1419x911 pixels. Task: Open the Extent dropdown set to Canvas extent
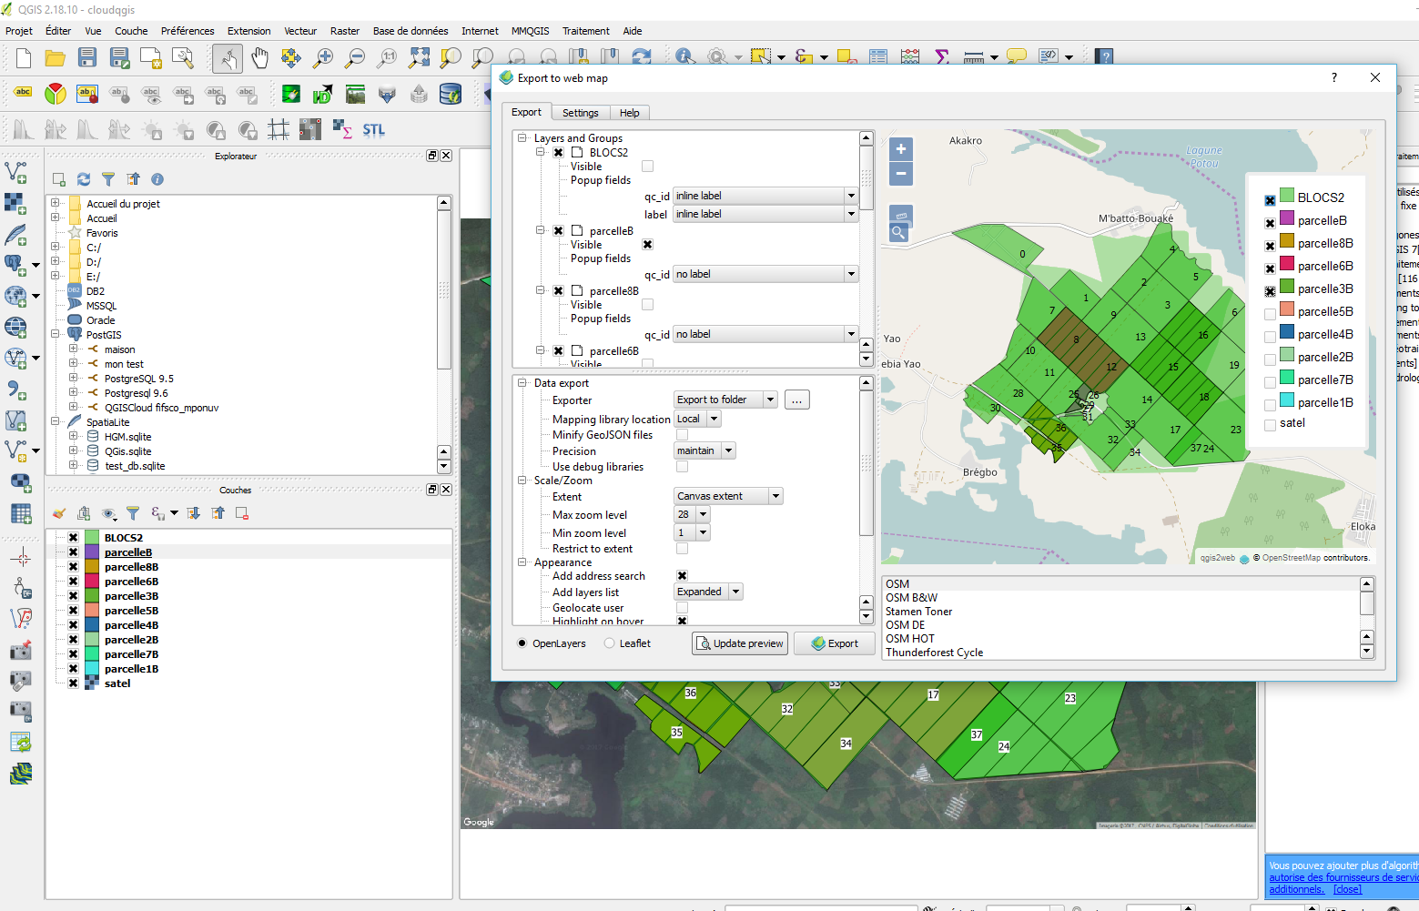pos(775,495)
